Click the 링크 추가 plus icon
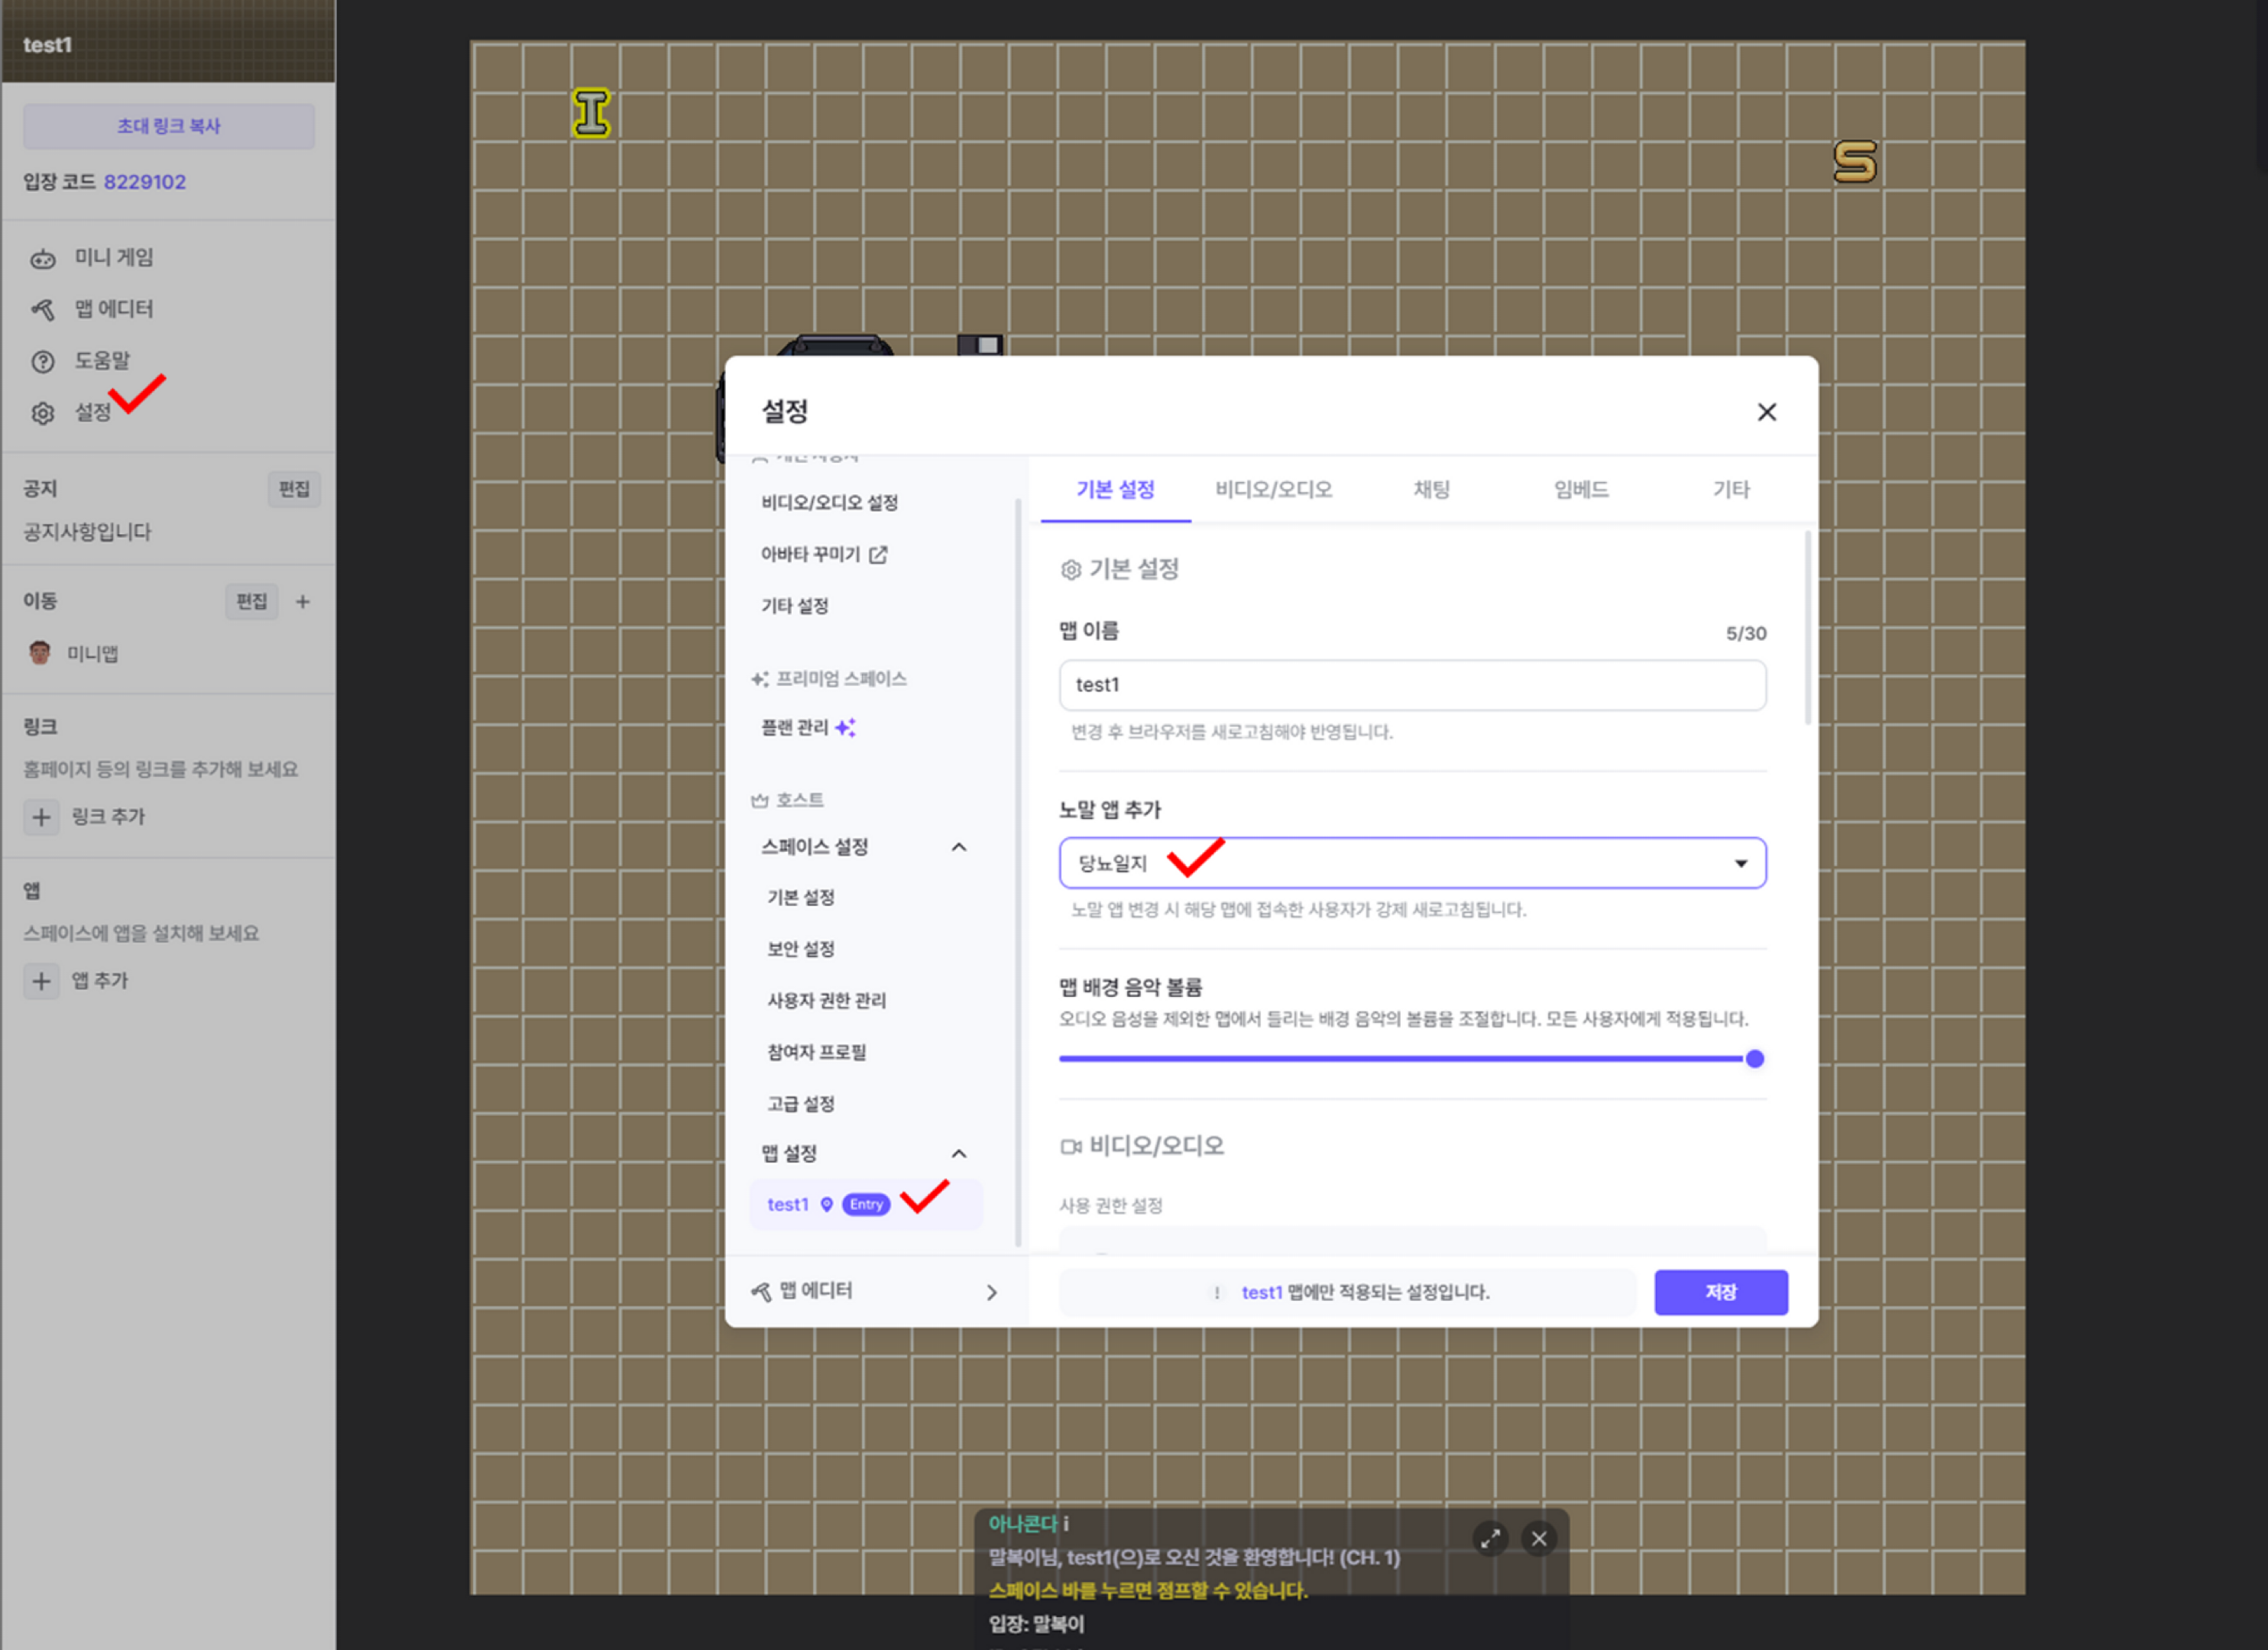Image resolution: width=2268 pixels, height=1650 pixels. pos(41,817)
